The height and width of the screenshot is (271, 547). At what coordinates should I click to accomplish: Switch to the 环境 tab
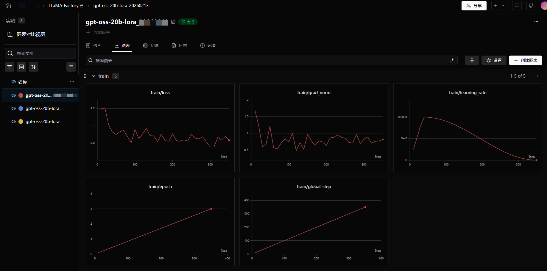[x=208, y=45]
